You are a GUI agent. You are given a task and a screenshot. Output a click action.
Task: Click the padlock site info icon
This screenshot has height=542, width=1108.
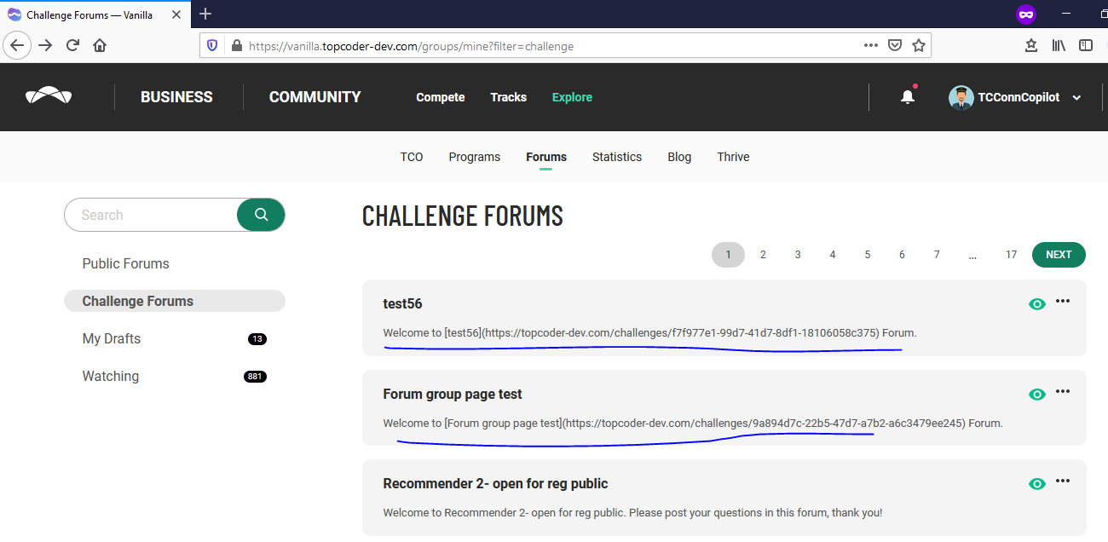pos(236,46)
